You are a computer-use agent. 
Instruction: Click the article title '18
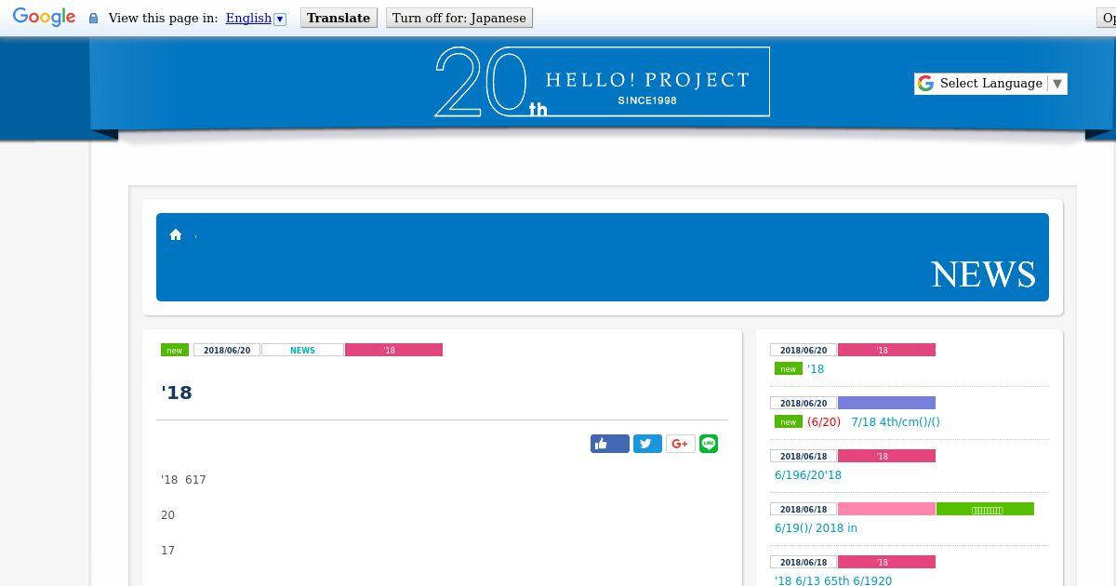click(x=177, y=393)
